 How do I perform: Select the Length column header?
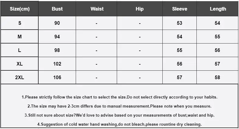tap(217, 9)
